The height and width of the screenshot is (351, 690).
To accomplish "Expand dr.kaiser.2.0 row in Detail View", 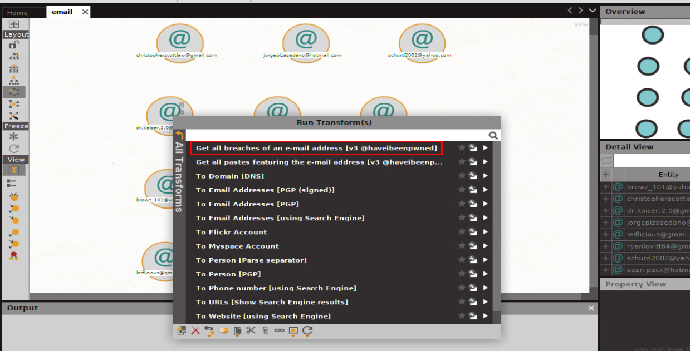I will (606, 211).
